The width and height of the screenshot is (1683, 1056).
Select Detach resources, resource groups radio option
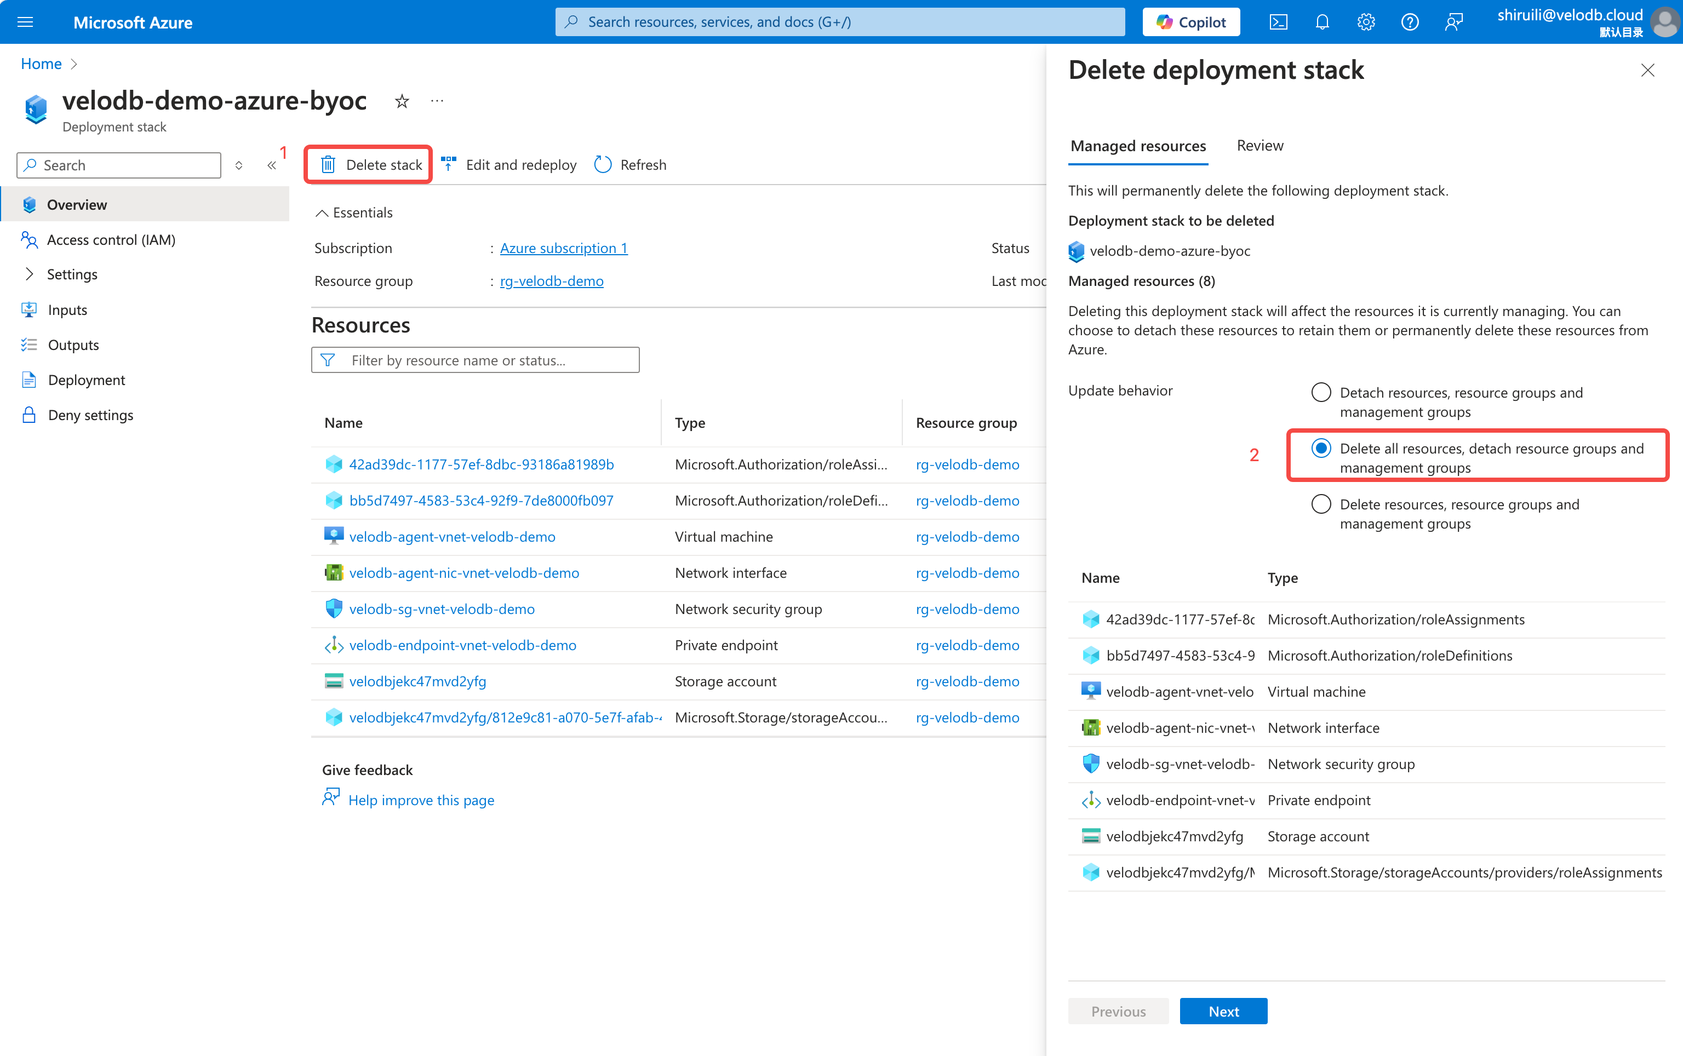click(1320, 393)
